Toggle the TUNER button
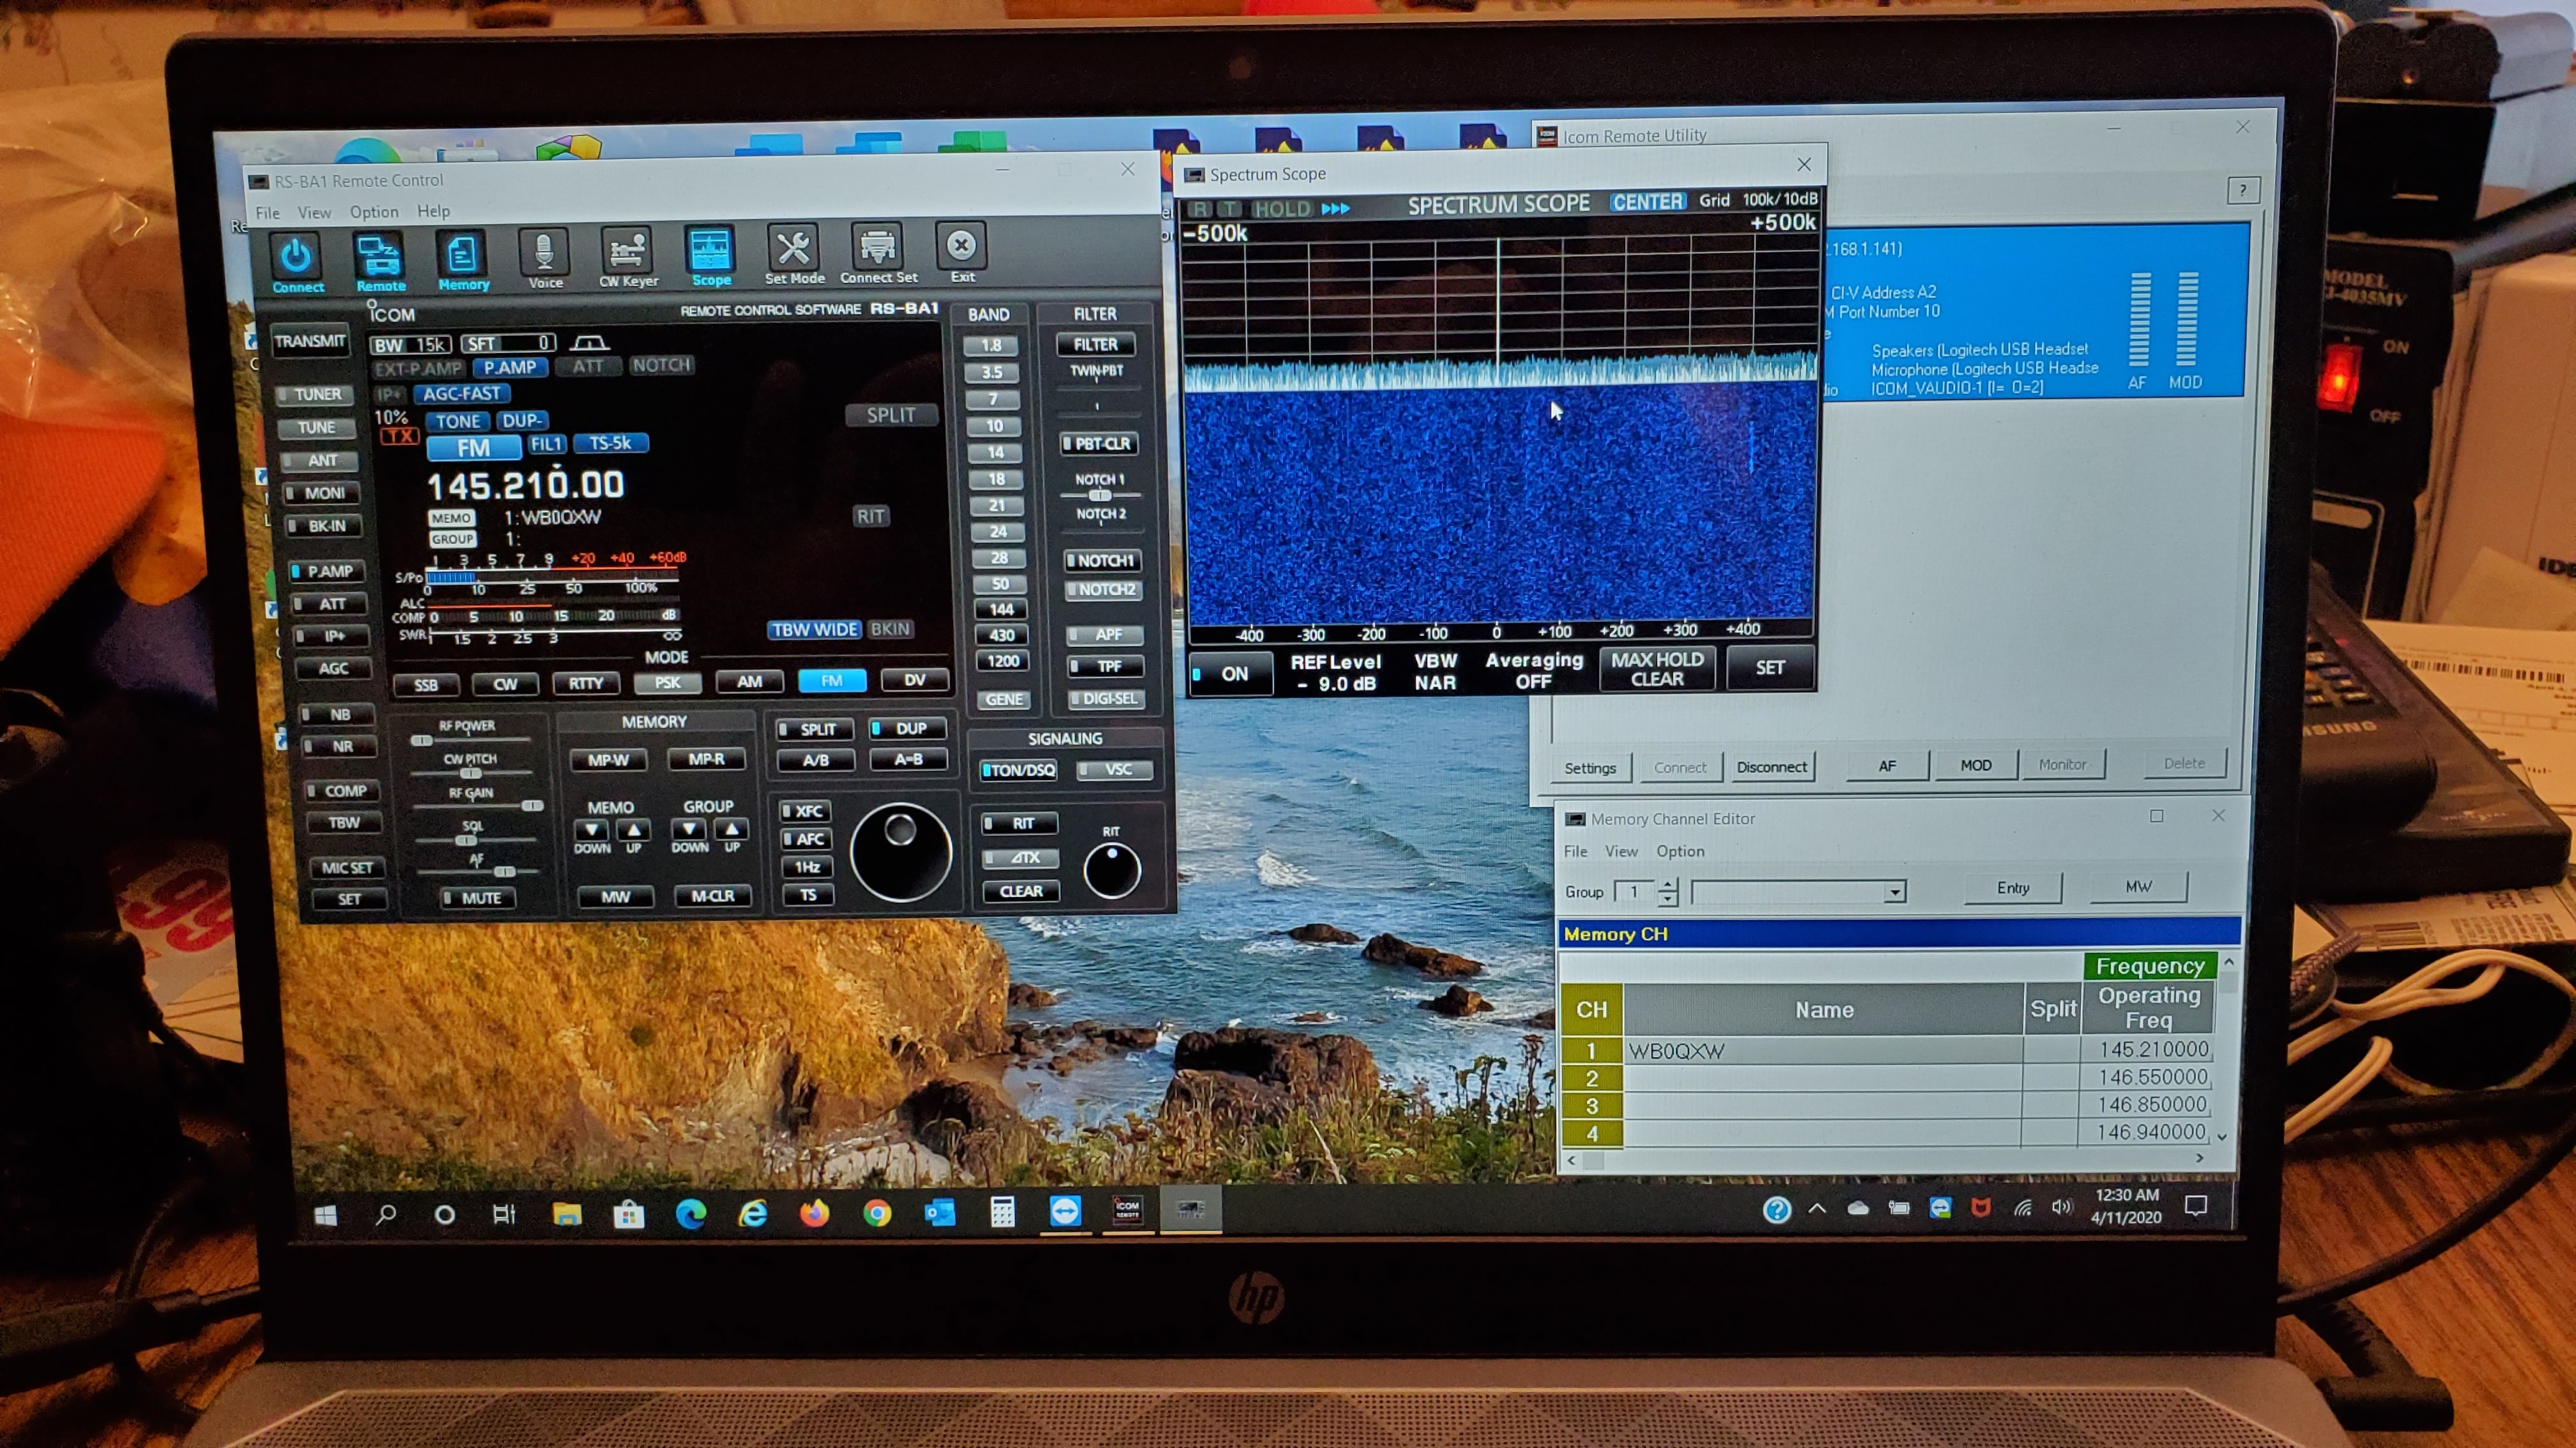Screen dimensions: 2576x1448 (x=314, y=395)
